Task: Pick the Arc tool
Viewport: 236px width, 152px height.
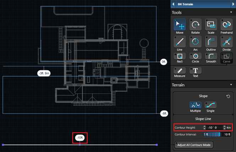Action: 195,42
